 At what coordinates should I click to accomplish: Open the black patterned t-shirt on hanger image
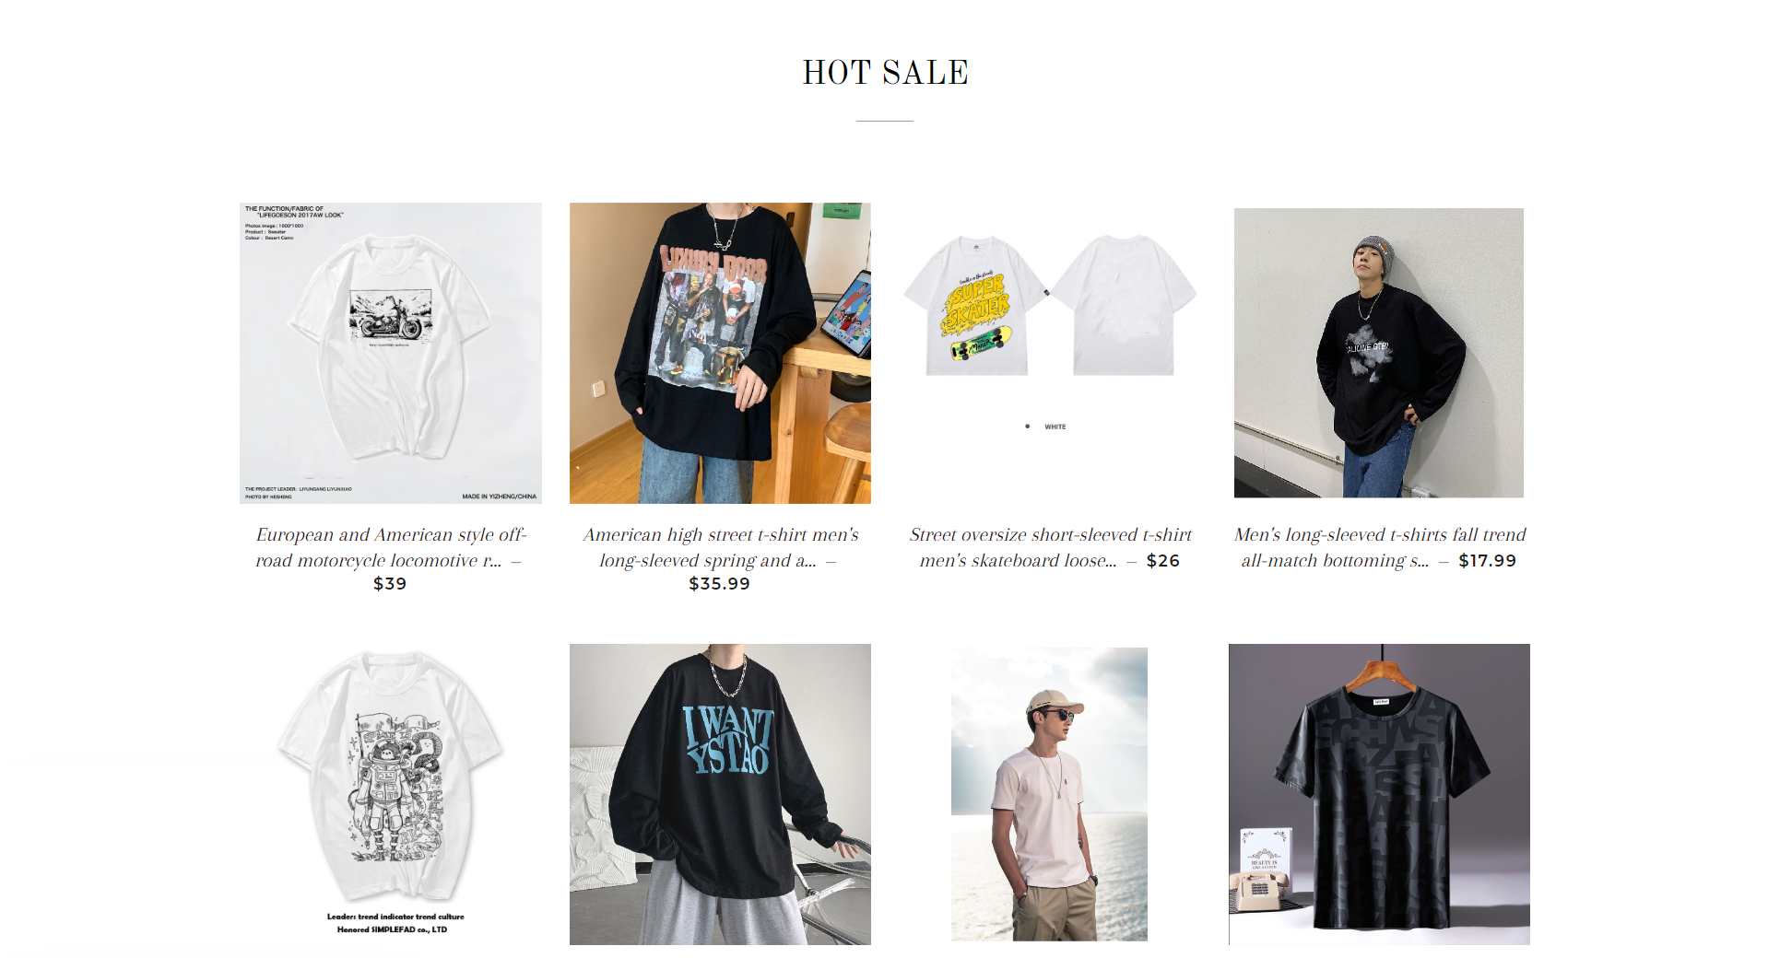pyautogui.click(x=1379, y=794)
